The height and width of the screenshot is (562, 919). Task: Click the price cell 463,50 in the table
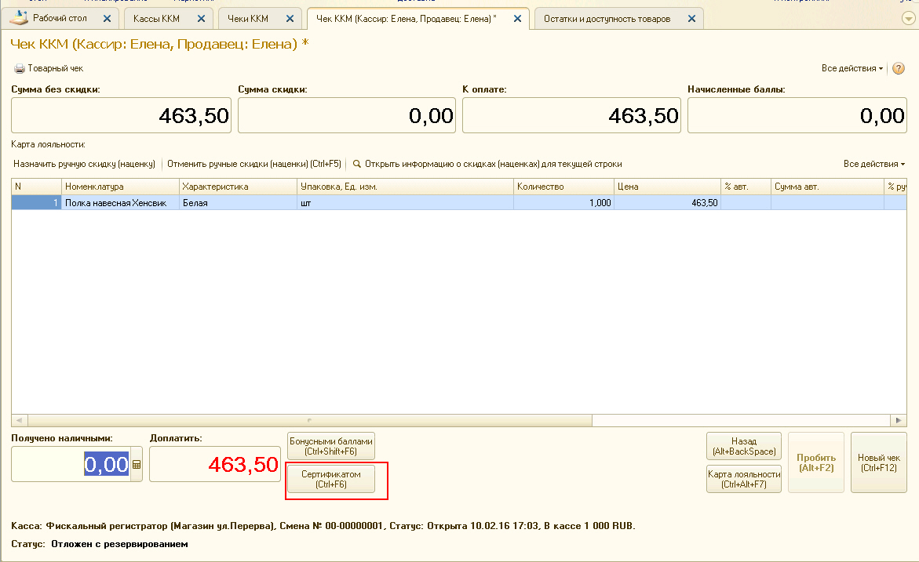coord(667,202)
